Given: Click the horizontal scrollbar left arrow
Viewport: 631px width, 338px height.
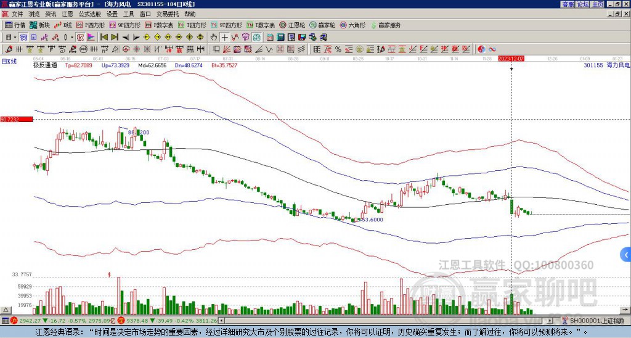Looking at the screenshot, I should click(x=222, y=321).
